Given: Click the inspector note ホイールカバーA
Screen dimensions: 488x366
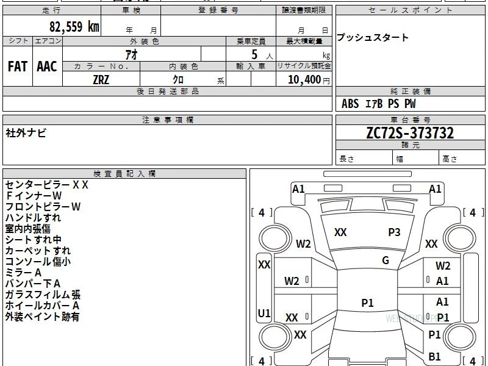Looking at the screenshot, I should (x=42, y=306).
